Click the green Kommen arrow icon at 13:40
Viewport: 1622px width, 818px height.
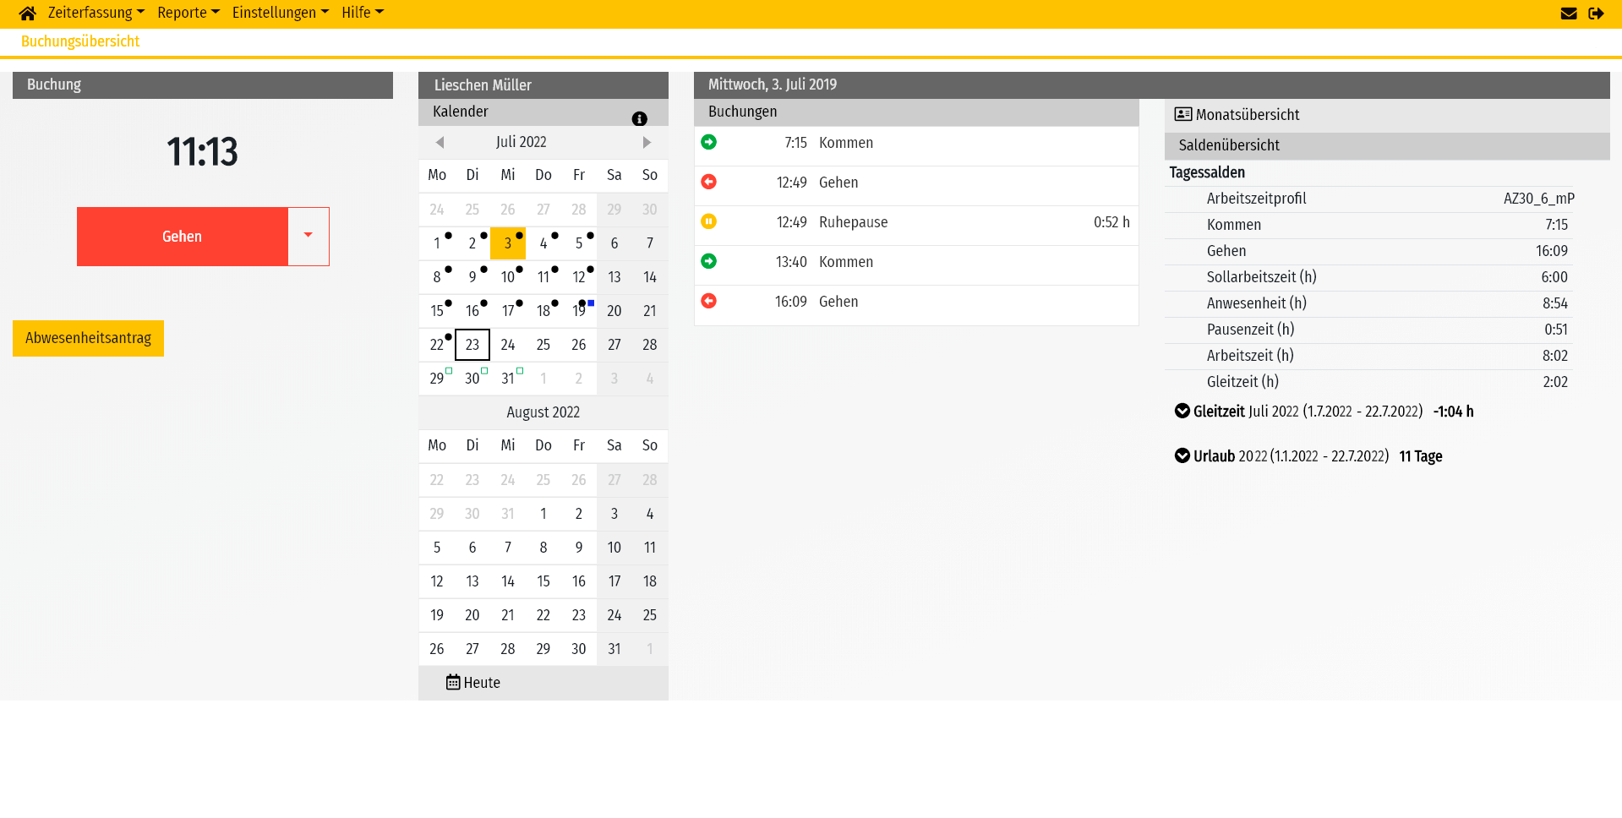[x=708, y=261]
